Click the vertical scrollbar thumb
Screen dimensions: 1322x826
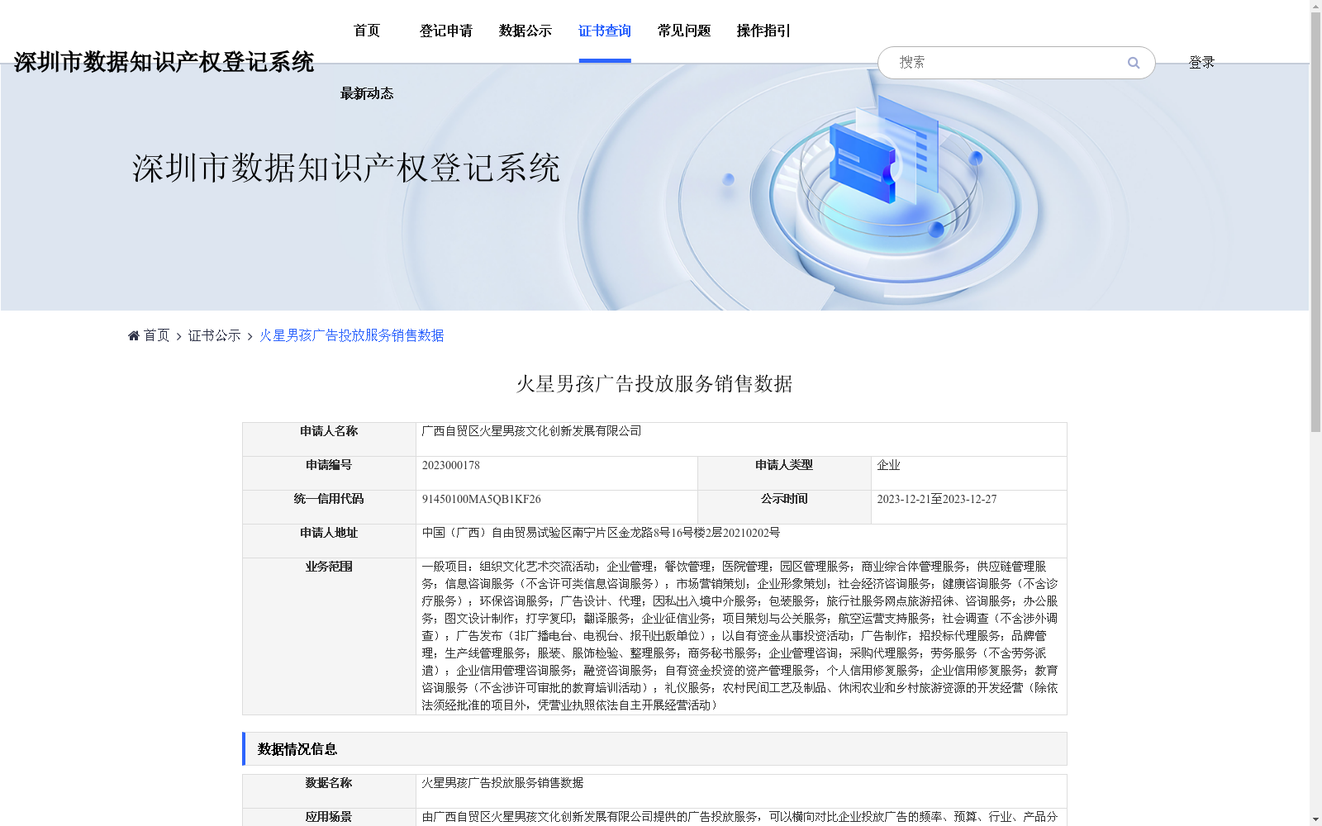click(1315, 221)
